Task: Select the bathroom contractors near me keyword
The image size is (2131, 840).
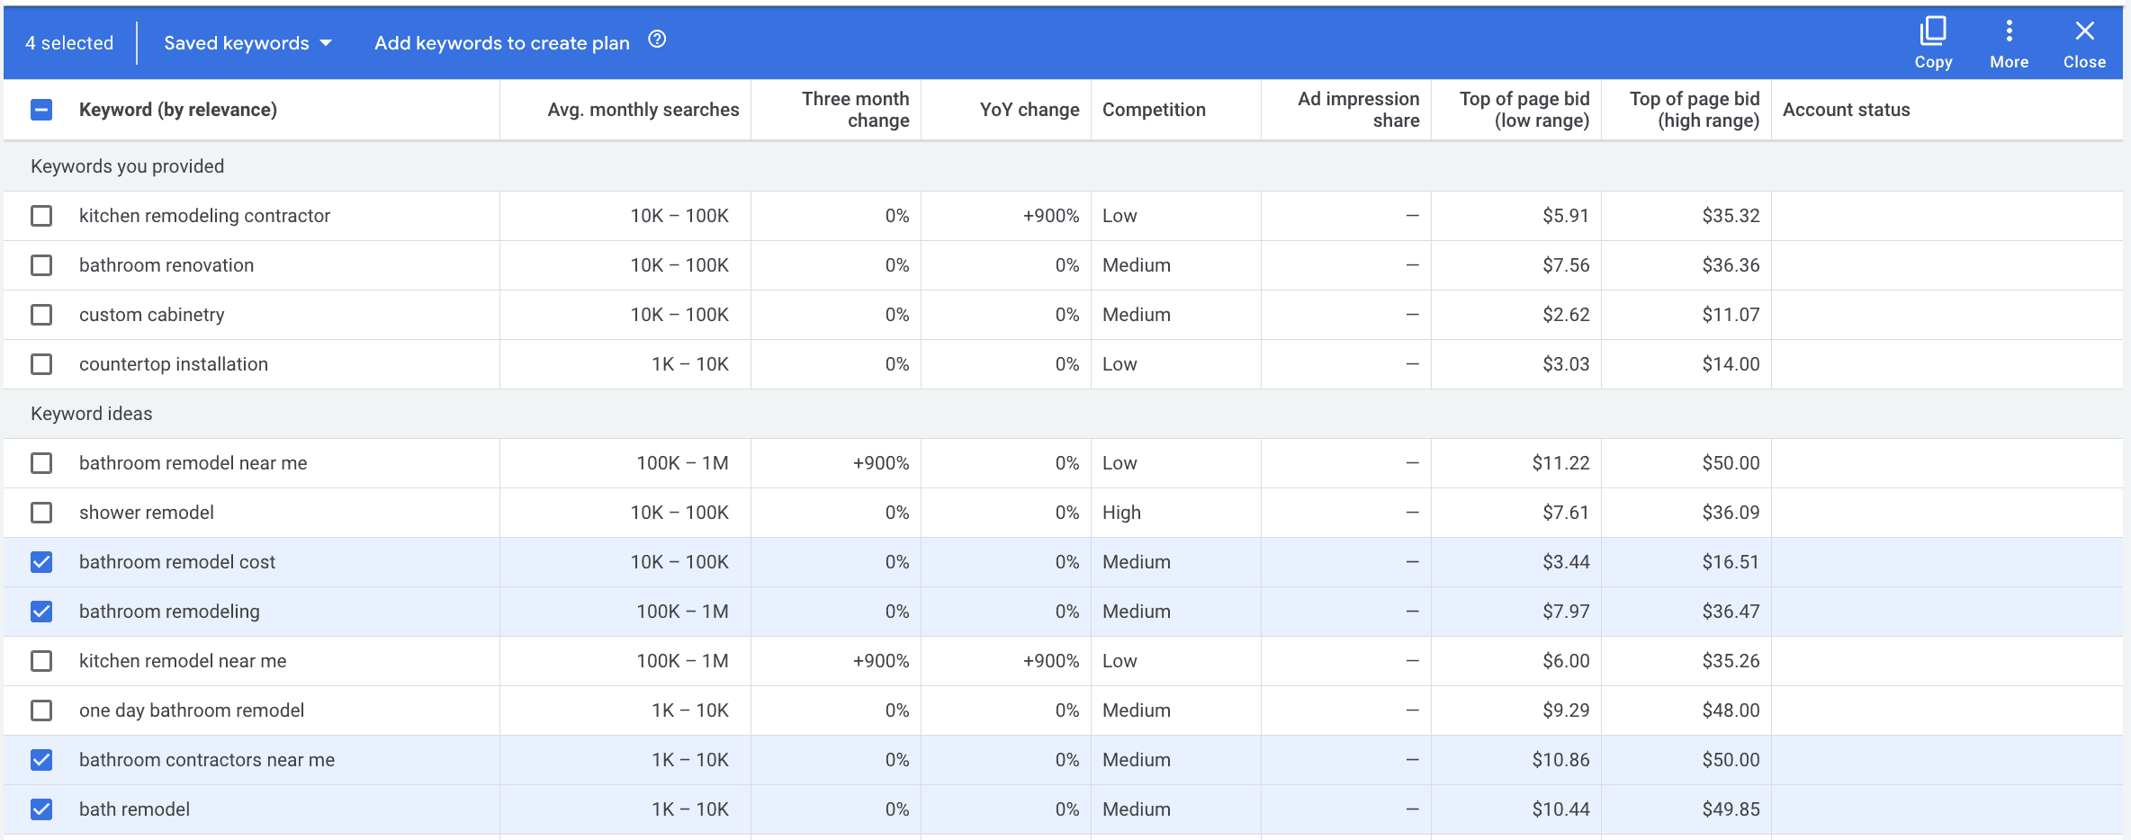Action: tap(207, 760)
